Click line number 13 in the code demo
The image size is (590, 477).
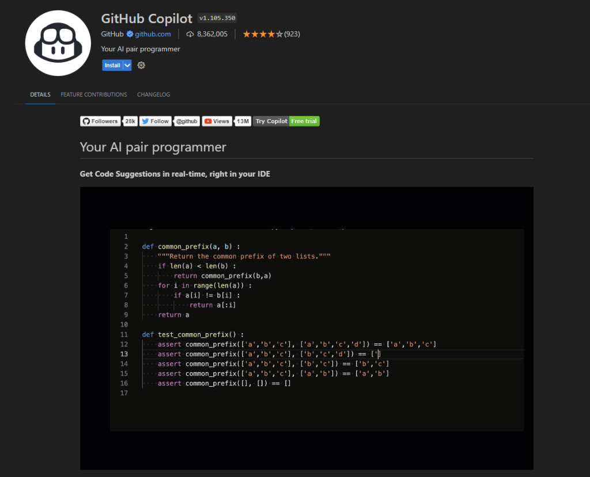pyautogui.click(x=124, y=354)
